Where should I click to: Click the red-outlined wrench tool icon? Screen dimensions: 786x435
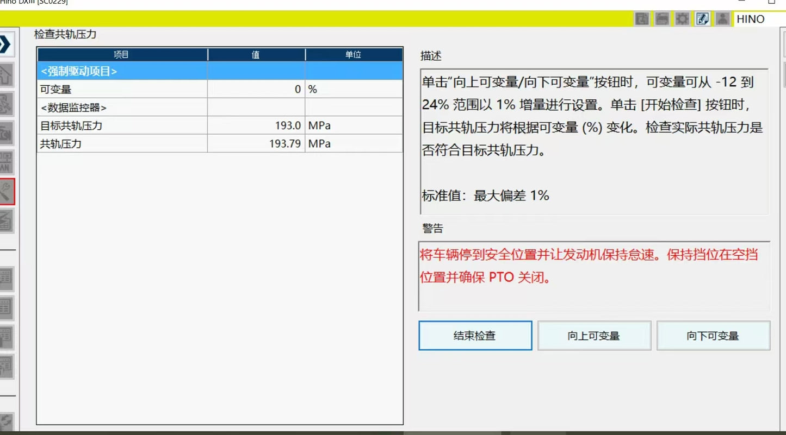click(x=5, y=191)
